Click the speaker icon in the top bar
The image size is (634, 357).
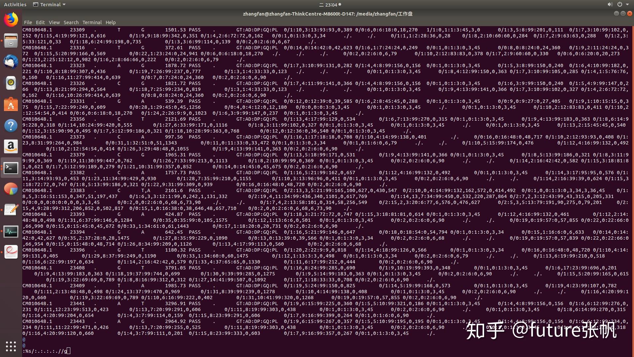coord(610,4)
